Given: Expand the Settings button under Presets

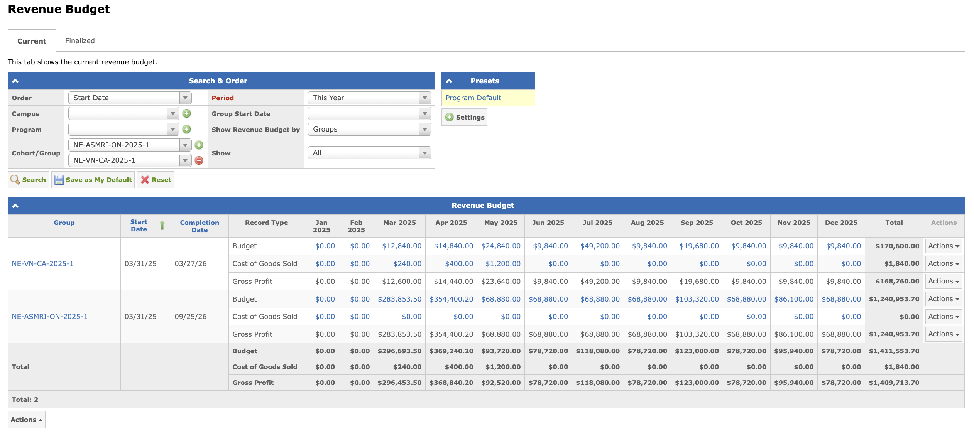Looking at the screenshot, I should [x=465, y=117].
